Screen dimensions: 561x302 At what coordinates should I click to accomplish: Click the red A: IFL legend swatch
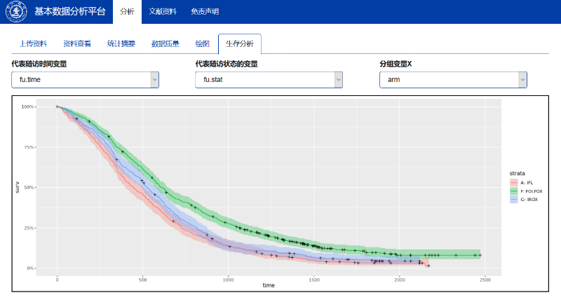point(514,182)
